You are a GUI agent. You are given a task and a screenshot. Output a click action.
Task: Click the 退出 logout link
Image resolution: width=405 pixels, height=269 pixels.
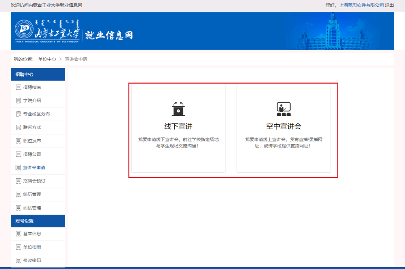389,5
